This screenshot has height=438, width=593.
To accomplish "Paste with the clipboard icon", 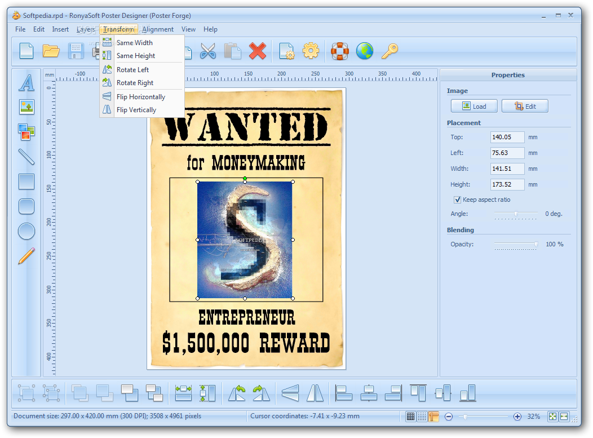I will click(x=233, y=51).
